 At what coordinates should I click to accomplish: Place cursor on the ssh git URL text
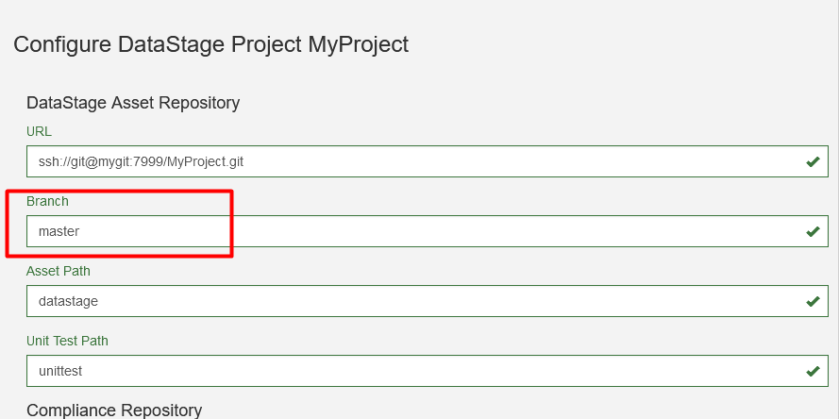[141, 162]
